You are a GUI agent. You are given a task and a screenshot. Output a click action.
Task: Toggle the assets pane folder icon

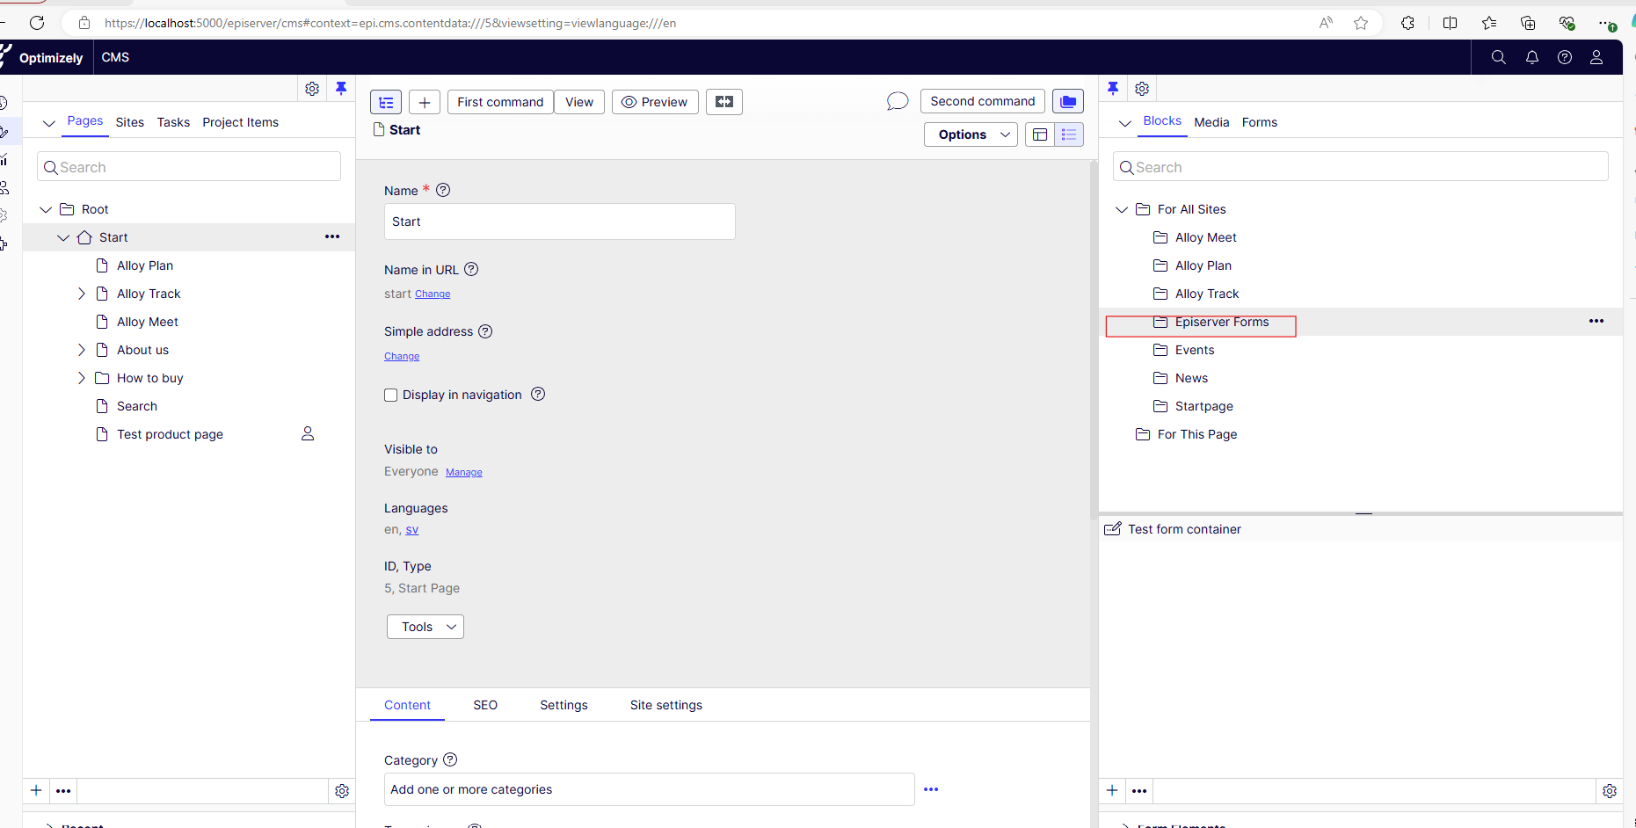(x=1067, y=102)
